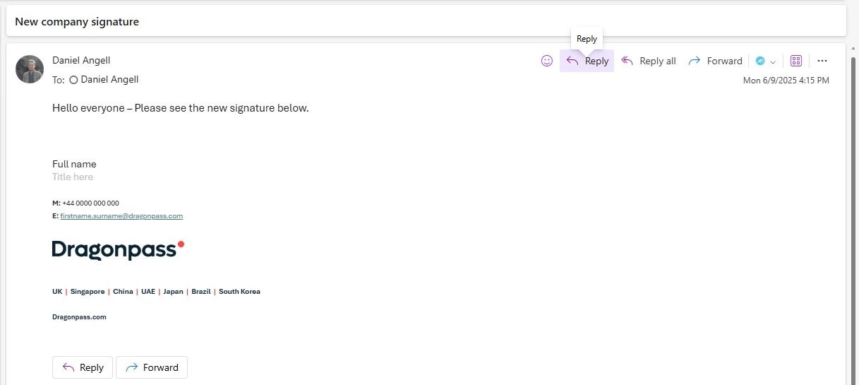The image size is (859, 385).
Task: Click Daniel Angell's profile photo
Action: [30, 69]
